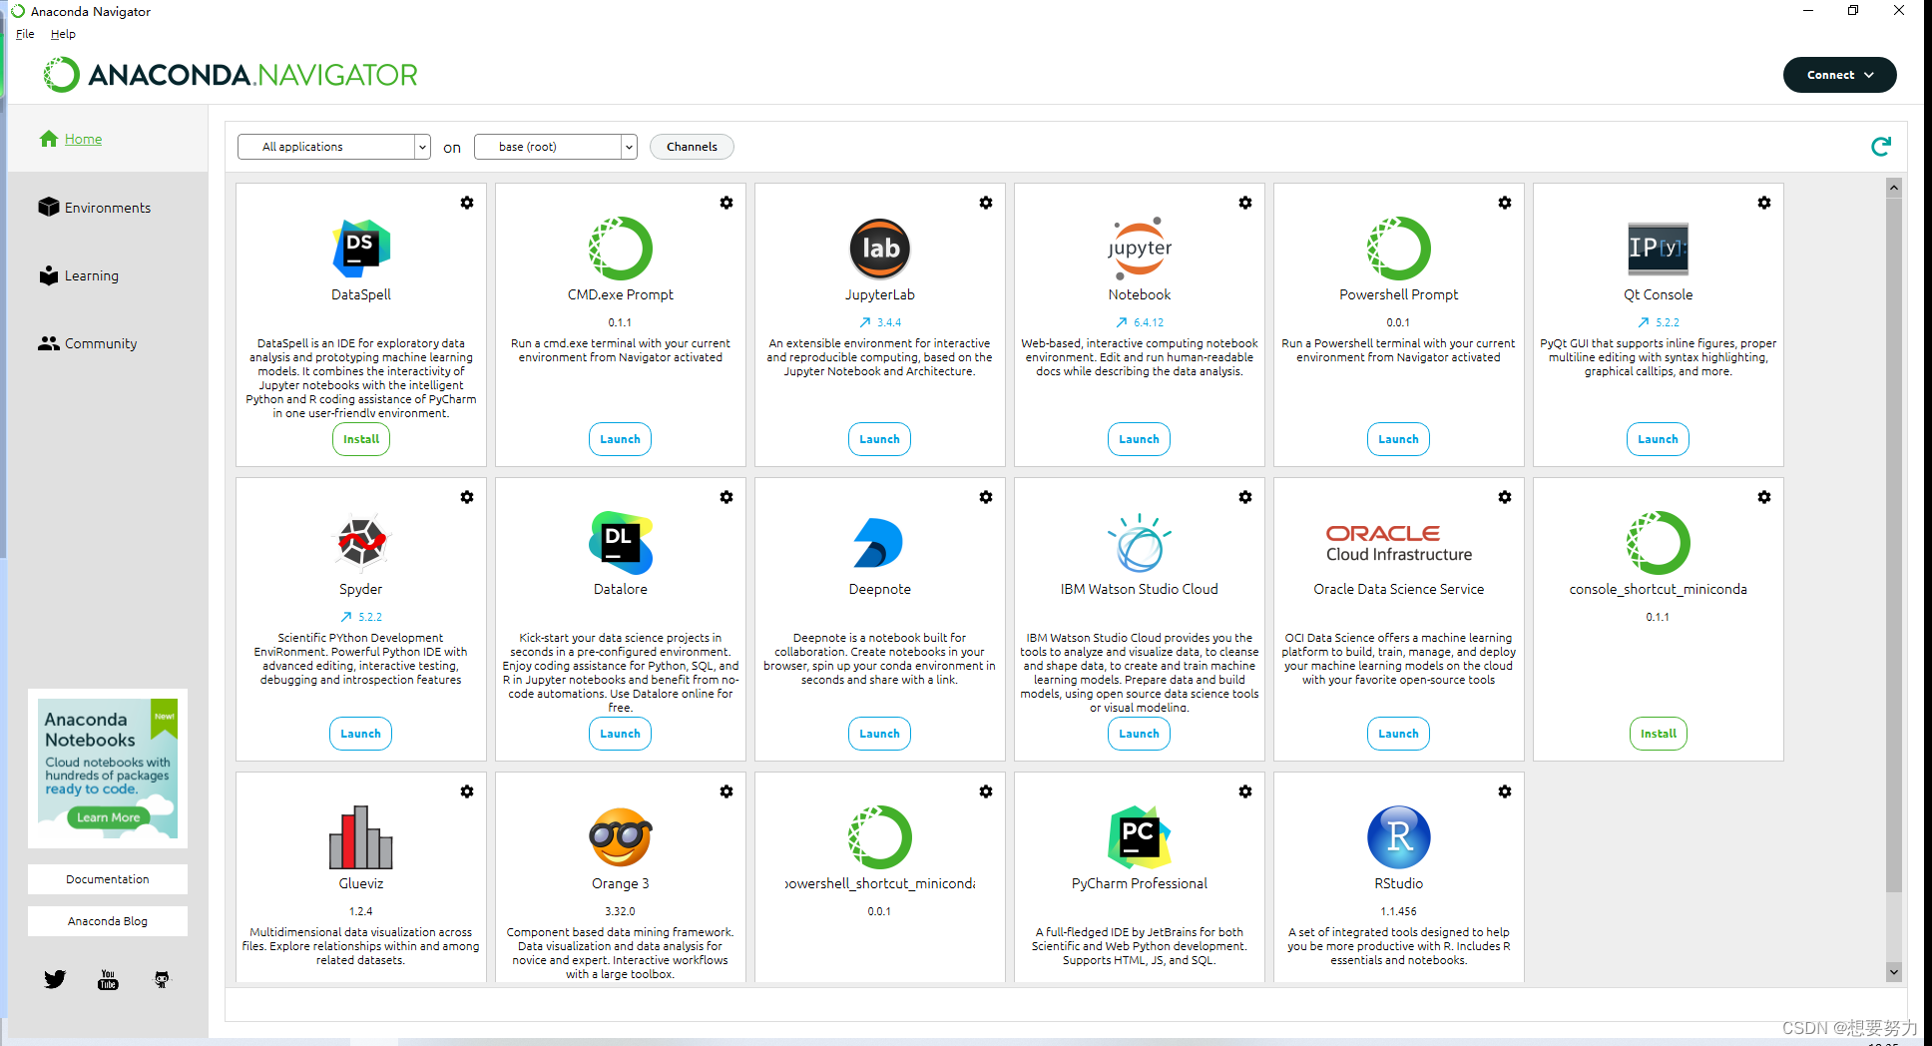This screenshot has width=1932, height=1046.
Task: Open Anaconda's Twitter page icon
Action: pyautogui.click(x=55, y=979)
